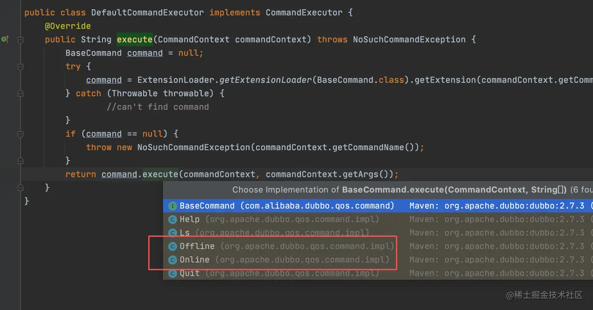Screen dimensions: 593x310
Task: Click the "//can't find command" comment
Action: pyautogui.click(x=158, y=107)
